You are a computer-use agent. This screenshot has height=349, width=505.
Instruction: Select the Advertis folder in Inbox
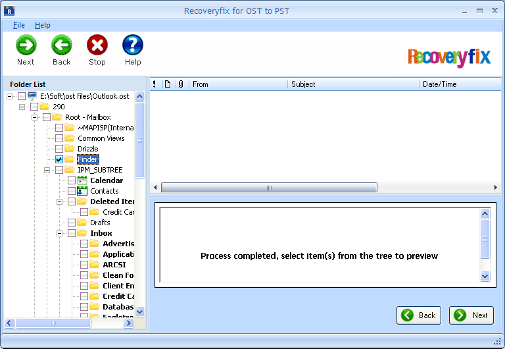[x=118, y=244]
